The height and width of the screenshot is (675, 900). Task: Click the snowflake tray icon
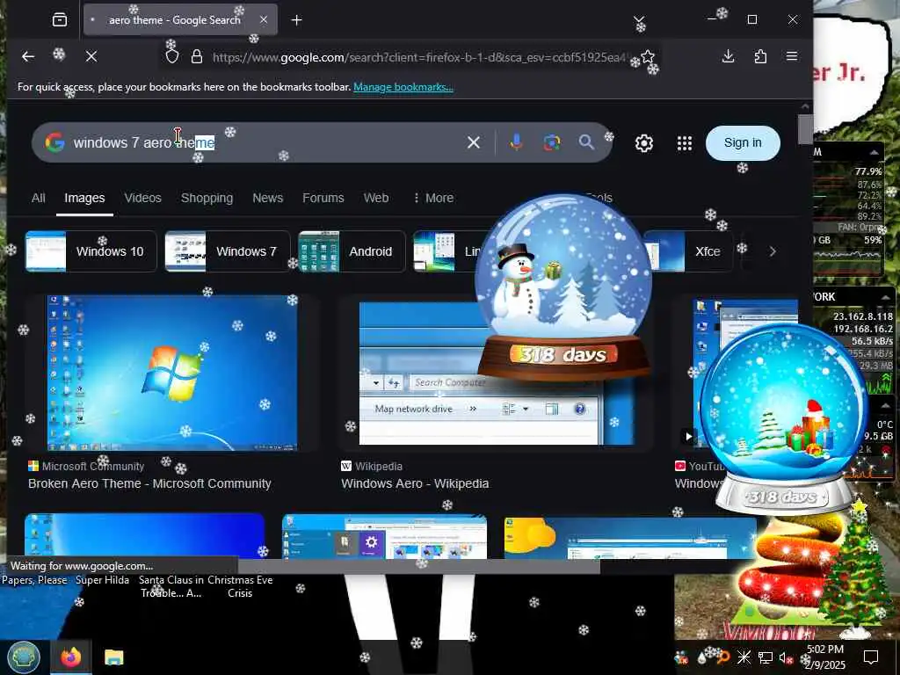pos(744,657)
